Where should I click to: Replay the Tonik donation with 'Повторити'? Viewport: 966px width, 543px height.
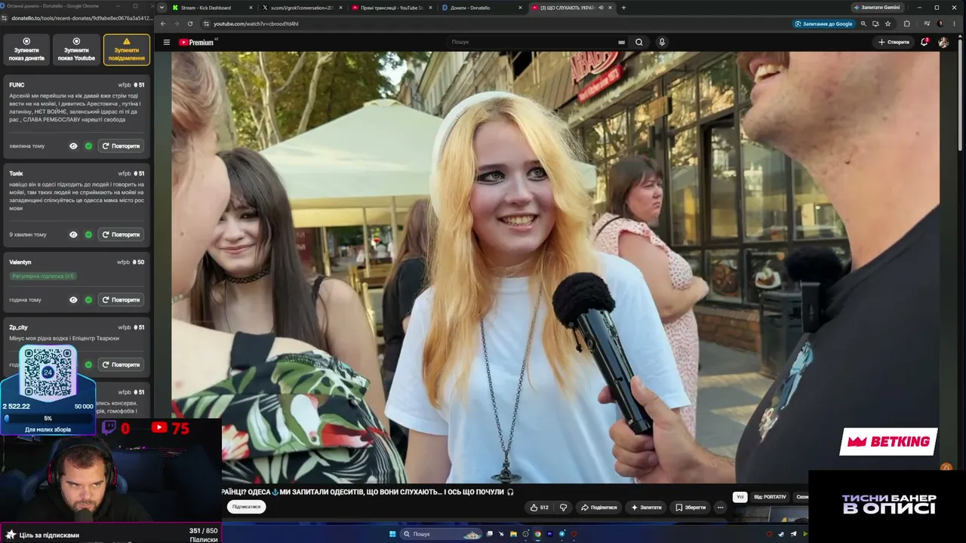click(x=122, y=235)
